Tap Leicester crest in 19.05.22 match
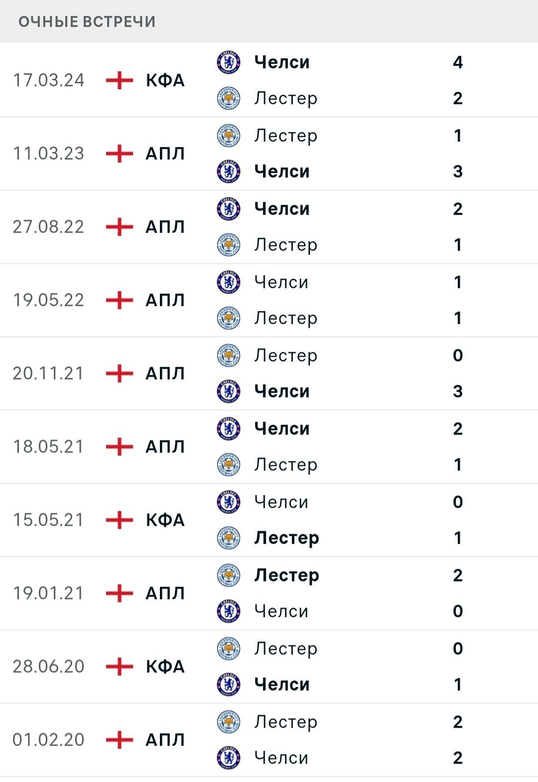Screen dimensions: 538x782 point(229,318)
